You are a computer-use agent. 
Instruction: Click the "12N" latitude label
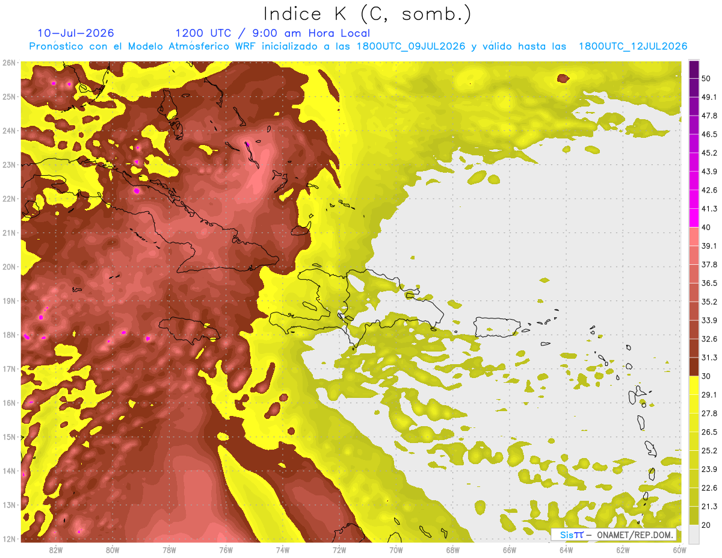coord(8,539)
